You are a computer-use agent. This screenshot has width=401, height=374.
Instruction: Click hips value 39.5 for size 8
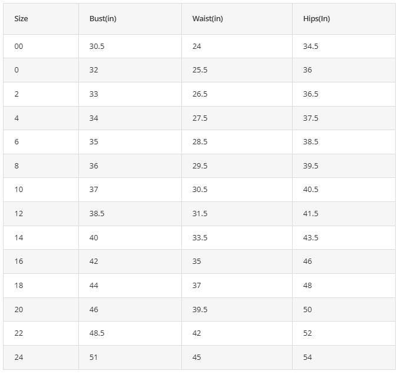click(310, 166)
